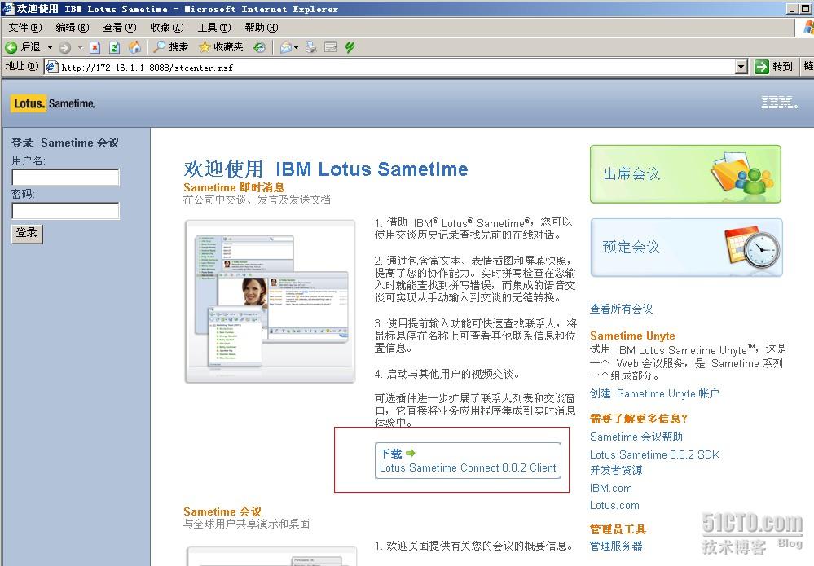Click the IBM logo in header
The image size is (814, 566).
pyautogui.click(x=779, y=102)
